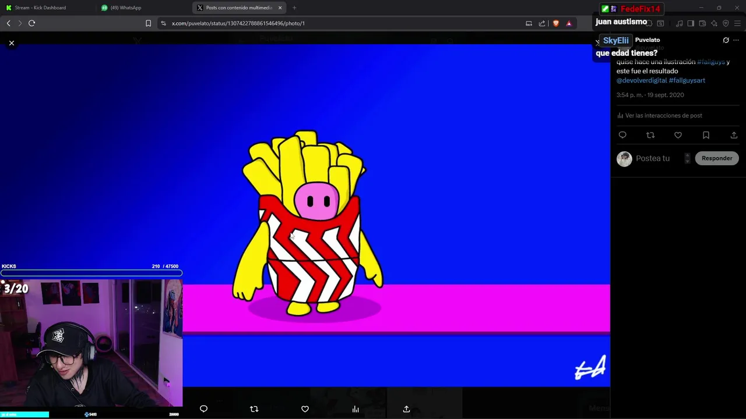The image size is (746, 419).
Task: Open the browser main menu
Action: (737, 23)
